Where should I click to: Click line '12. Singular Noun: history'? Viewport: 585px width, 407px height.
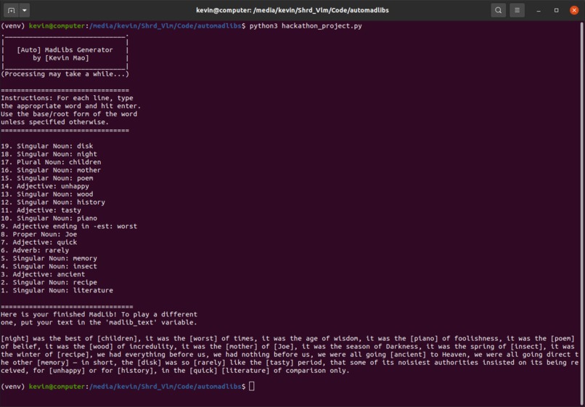click(53, 202)
